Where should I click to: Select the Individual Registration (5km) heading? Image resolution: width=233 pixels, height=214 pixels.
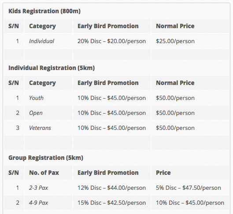pos(52,68)
